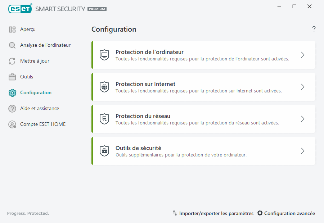Click Importer/exporter les paramètres
This screenshot has width=324, height=223.
[216, 213]
